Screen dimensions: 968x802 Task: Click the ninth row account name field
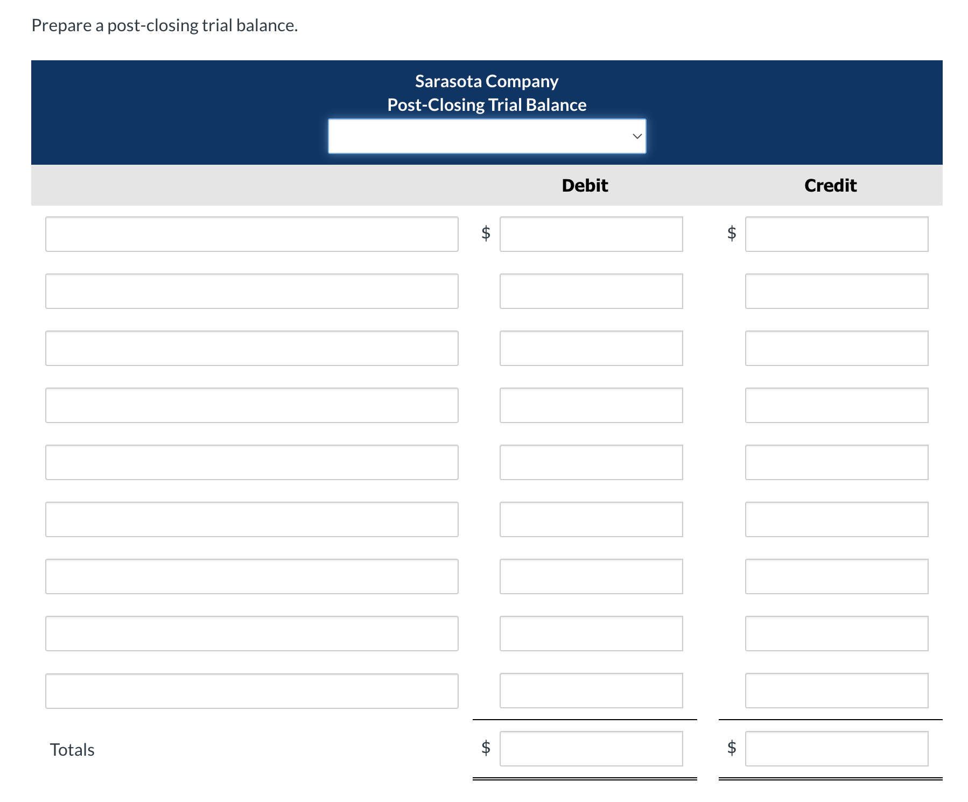coord(252,691)
